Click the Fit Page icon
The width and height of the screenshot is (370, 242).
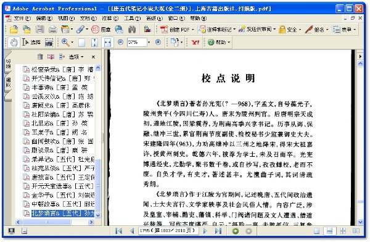pos(94,43)
